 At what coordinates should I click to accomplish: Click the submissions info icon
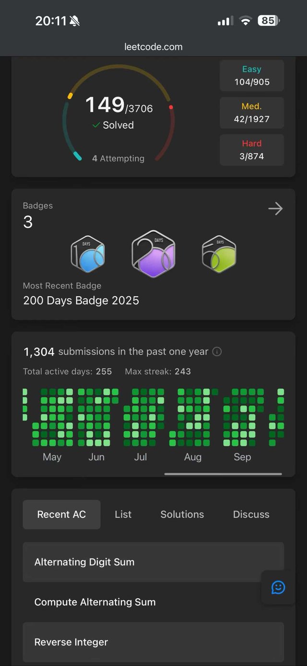tap(217, 351)
